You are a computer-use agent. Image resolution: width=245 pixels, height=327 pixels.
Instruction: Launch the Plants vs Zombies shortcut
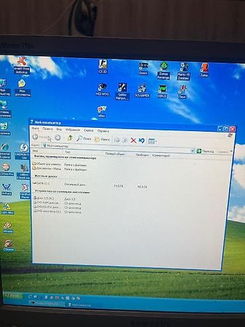pos(183,71)
